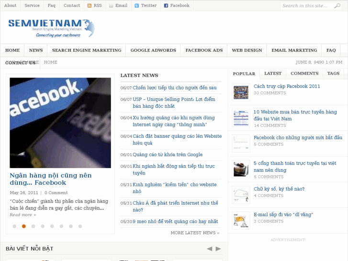Select the seventh slider dot

coord(71,226)
